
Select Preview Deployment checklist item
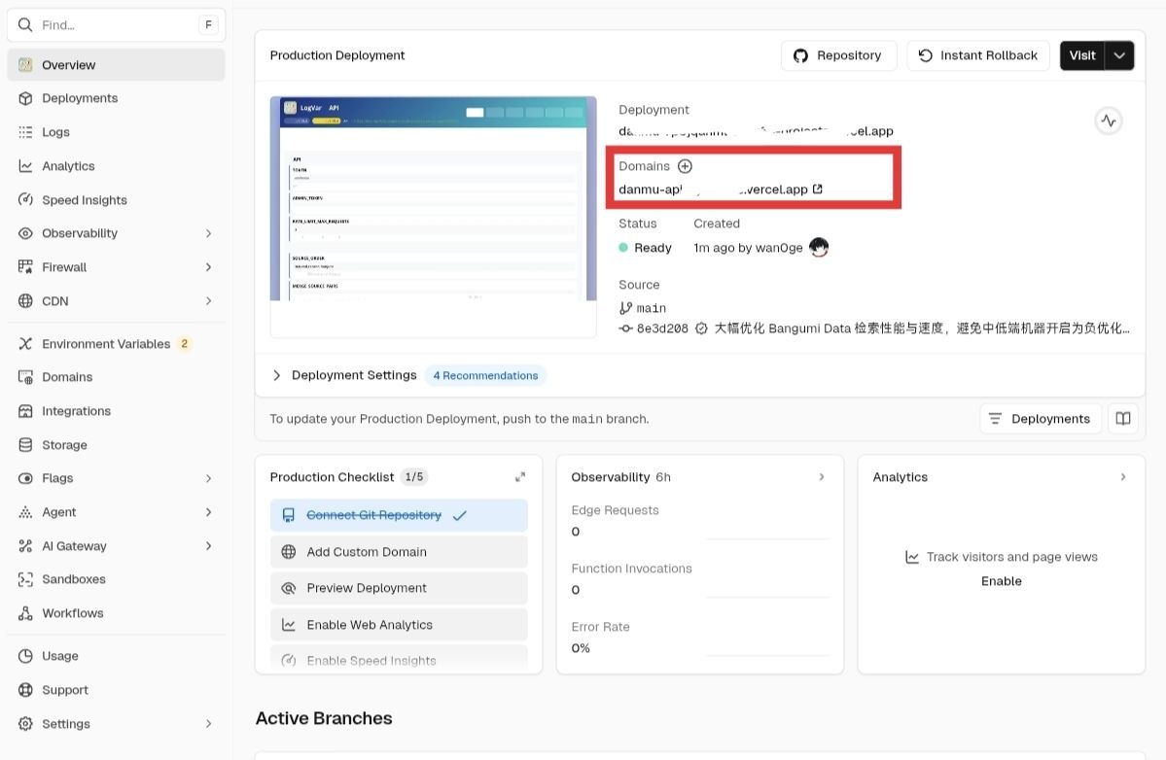point(399,588)
